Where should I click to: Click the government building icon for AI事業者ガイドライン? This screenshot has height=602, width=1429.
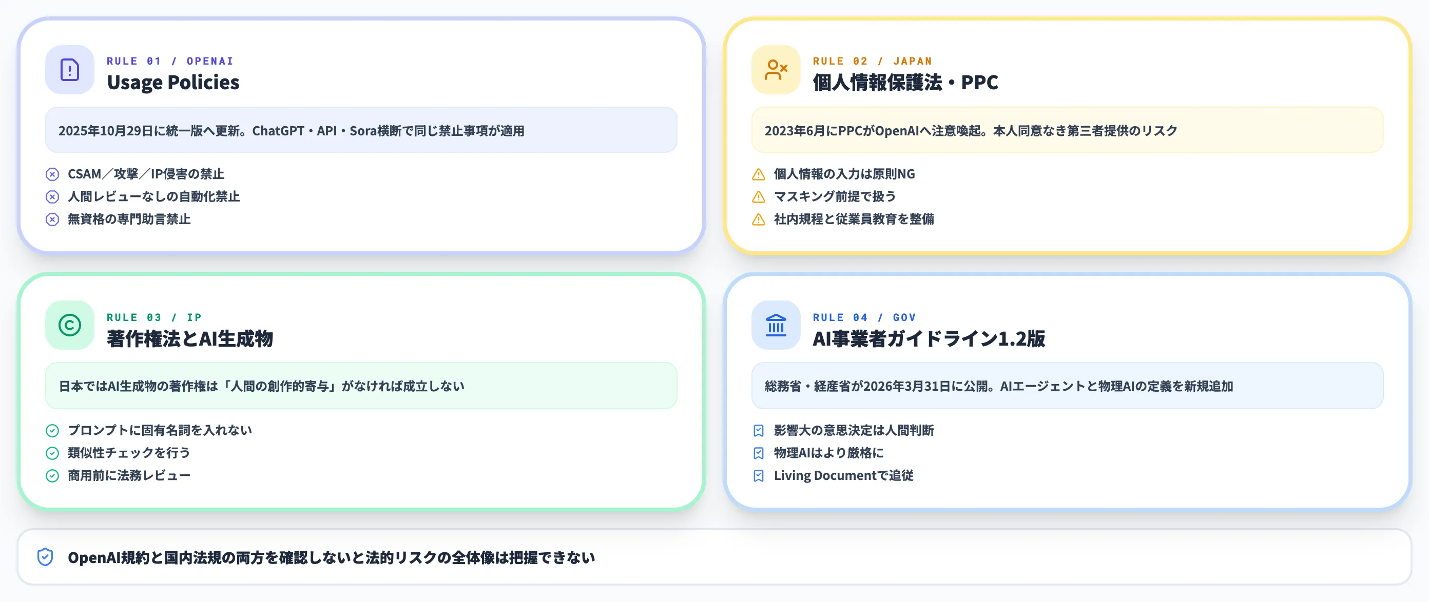[x=776, y=326]
